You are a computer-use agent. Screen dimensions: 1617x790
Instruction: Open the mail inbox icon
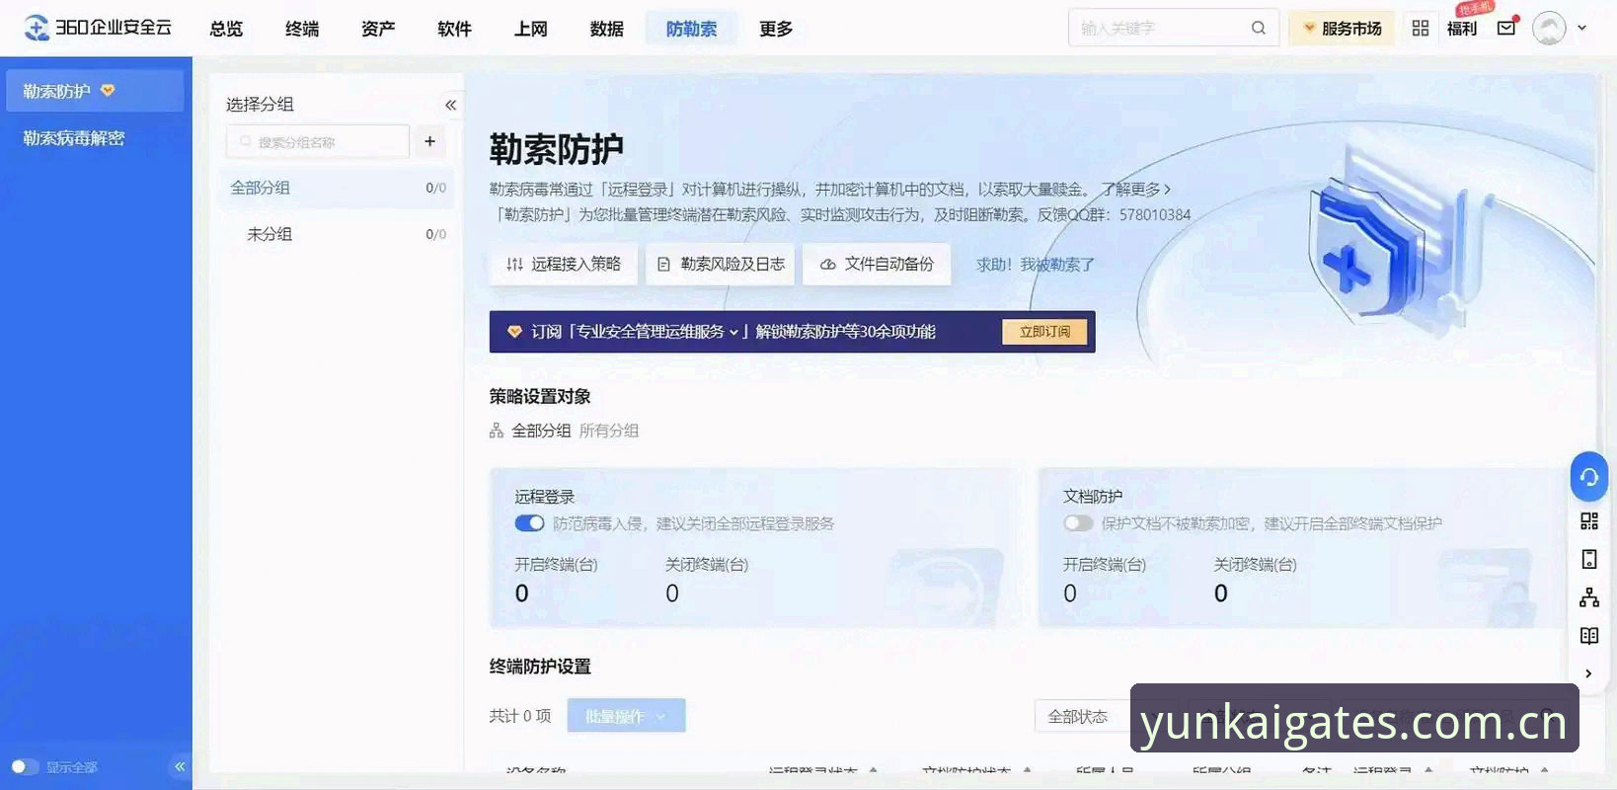coord(1506,28)
